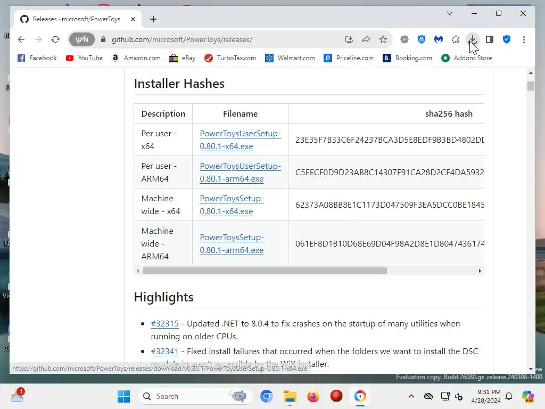Viewport: 545px width, 409px height.
Task: Launch Firefox from the taskbar
Action: [x=313, y=396]
